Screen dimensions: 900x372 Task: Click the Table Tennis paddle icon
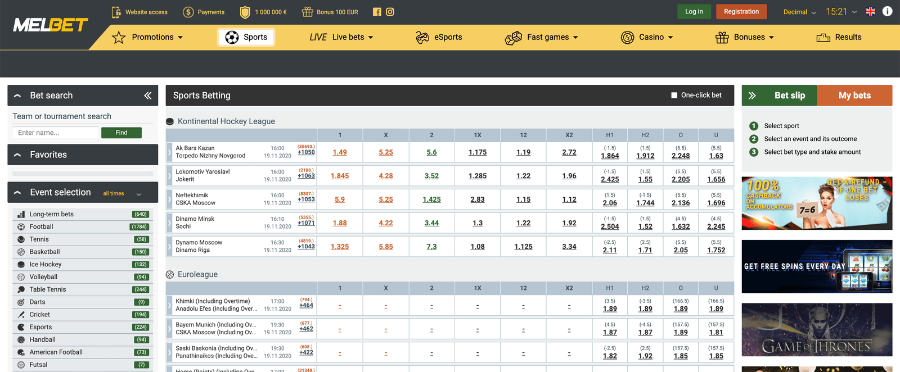point(21,289)
